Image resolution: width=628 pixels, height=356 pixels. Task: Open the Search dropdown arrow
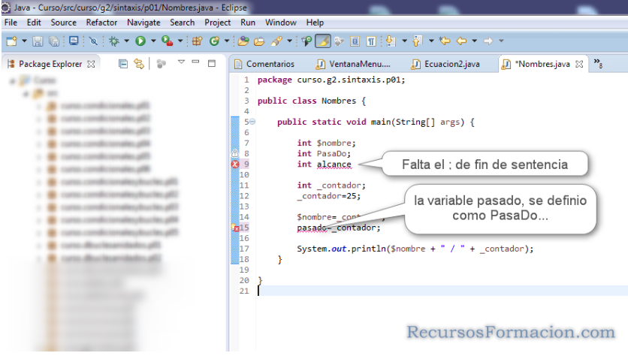coord(289,41)
